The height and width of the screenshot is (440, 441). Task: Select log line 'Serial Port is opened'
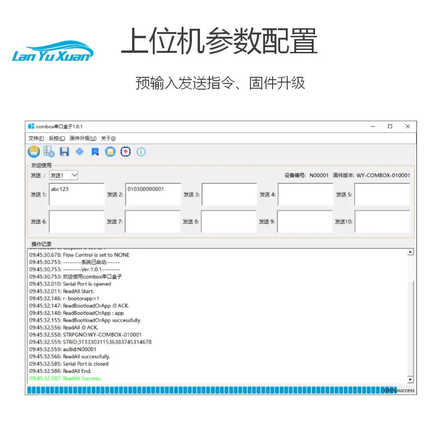pyautogui.click(x=70, y=284)
